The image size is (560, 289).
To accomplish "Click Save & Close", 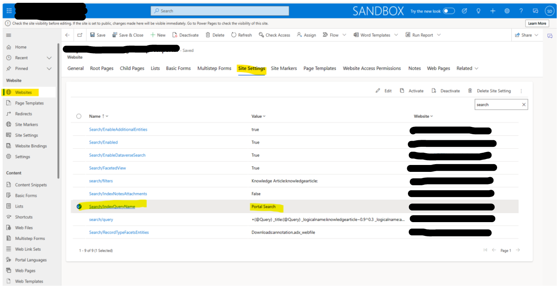I will pyautogui.click(x=128, y=35).
